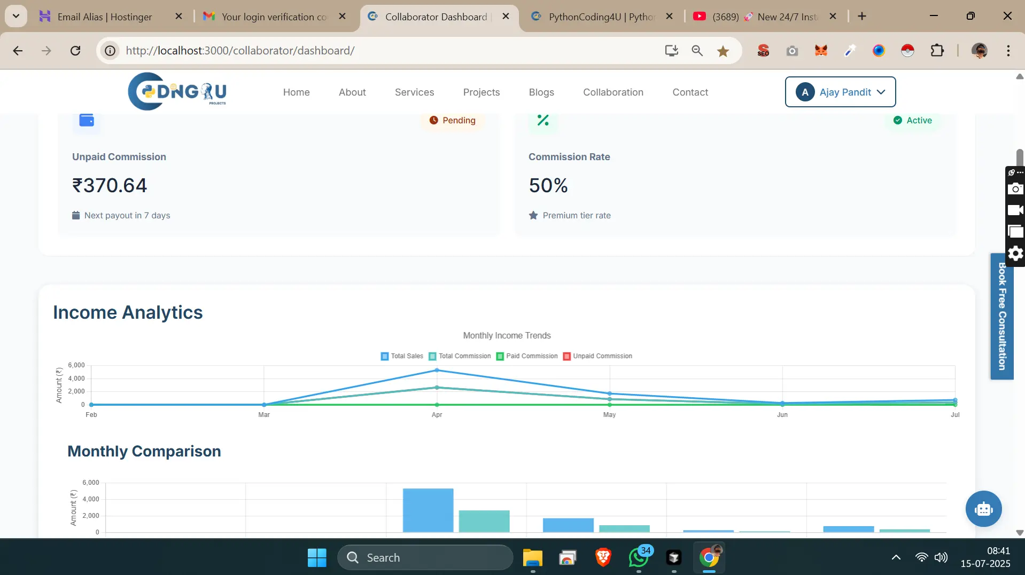The image size is (1025, 575).
Task: Open a new browser tab
Action: tap(861, 17)
